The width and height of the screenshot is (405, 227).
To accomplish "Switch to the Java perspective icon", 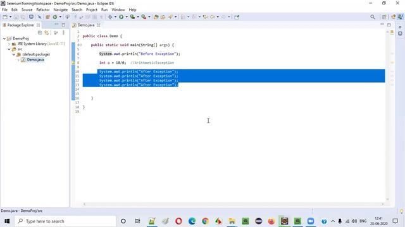I will (401, 17).
